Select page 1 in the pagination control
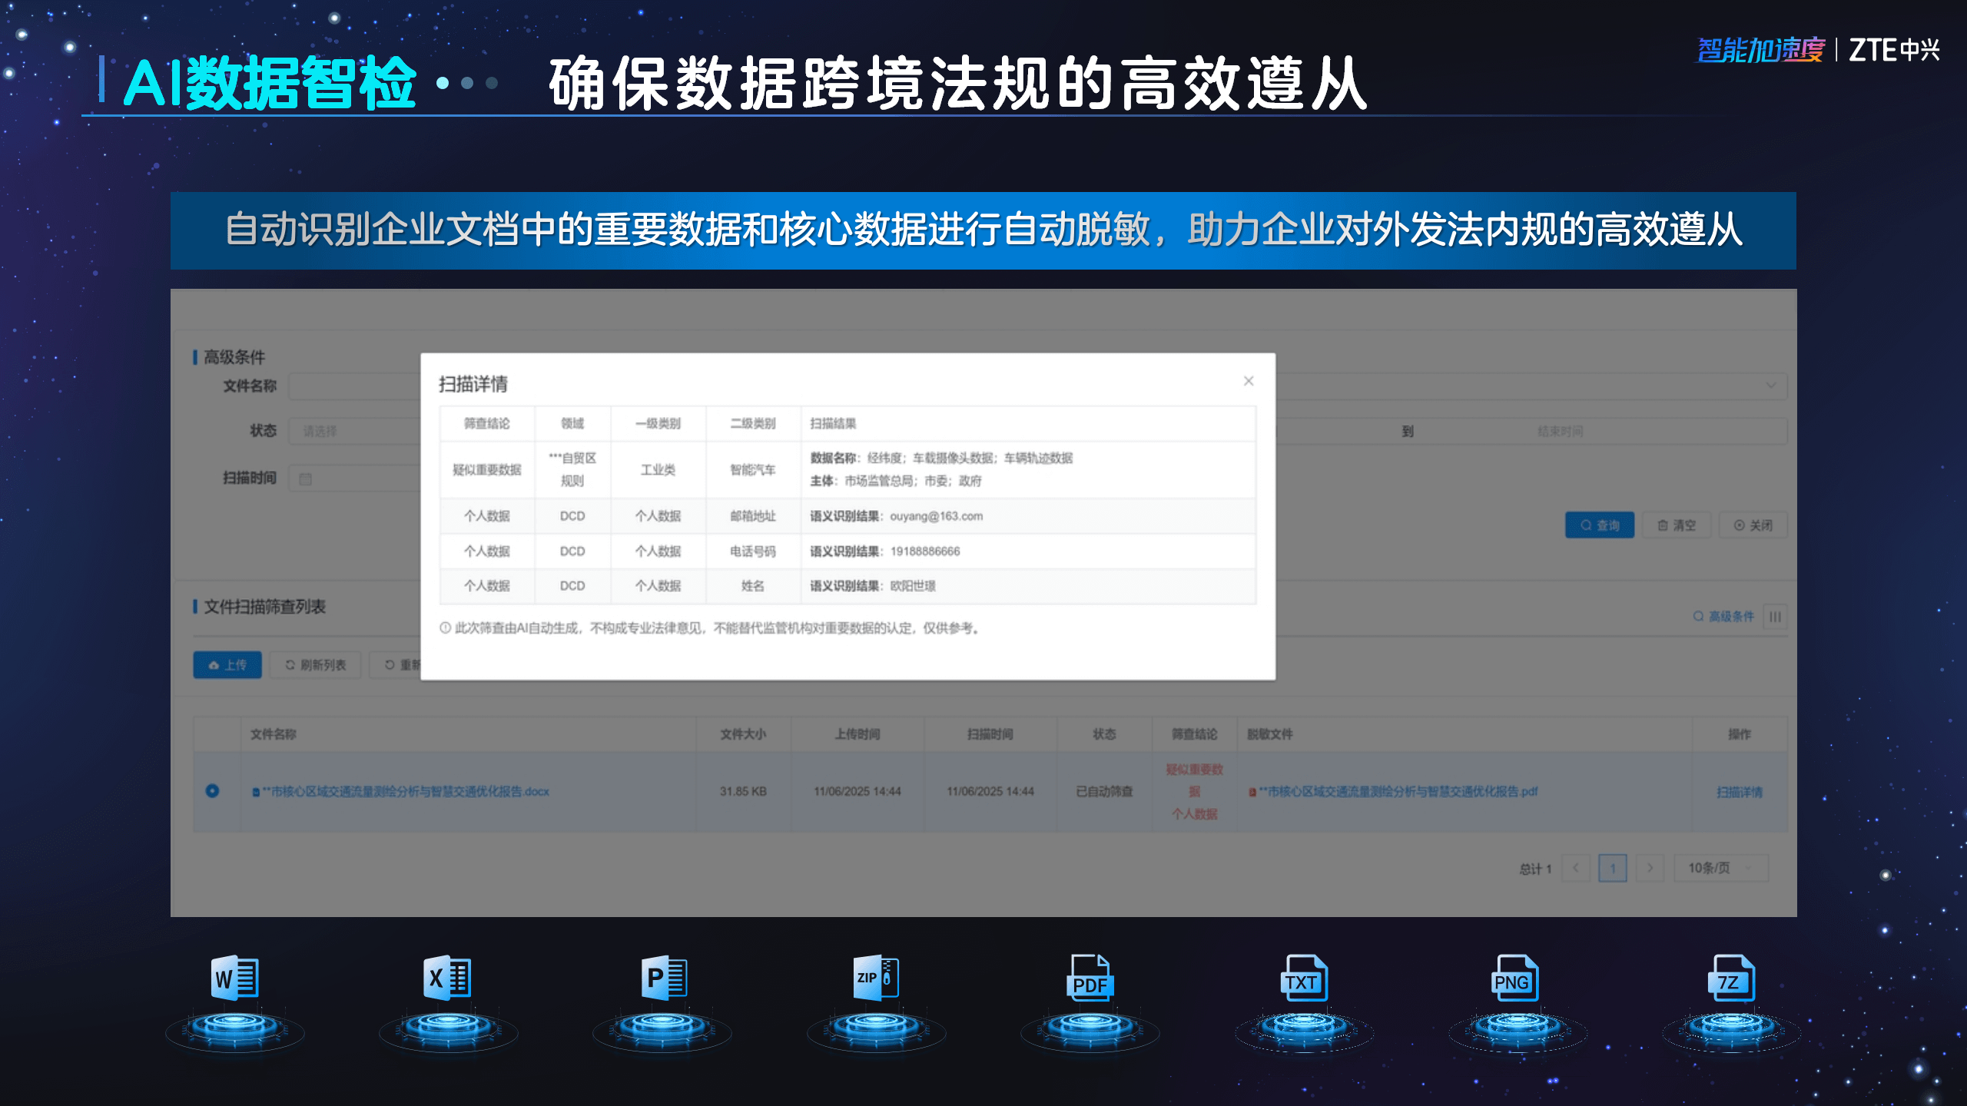Screen dimensions: 1967x1106 point(1614,868)
